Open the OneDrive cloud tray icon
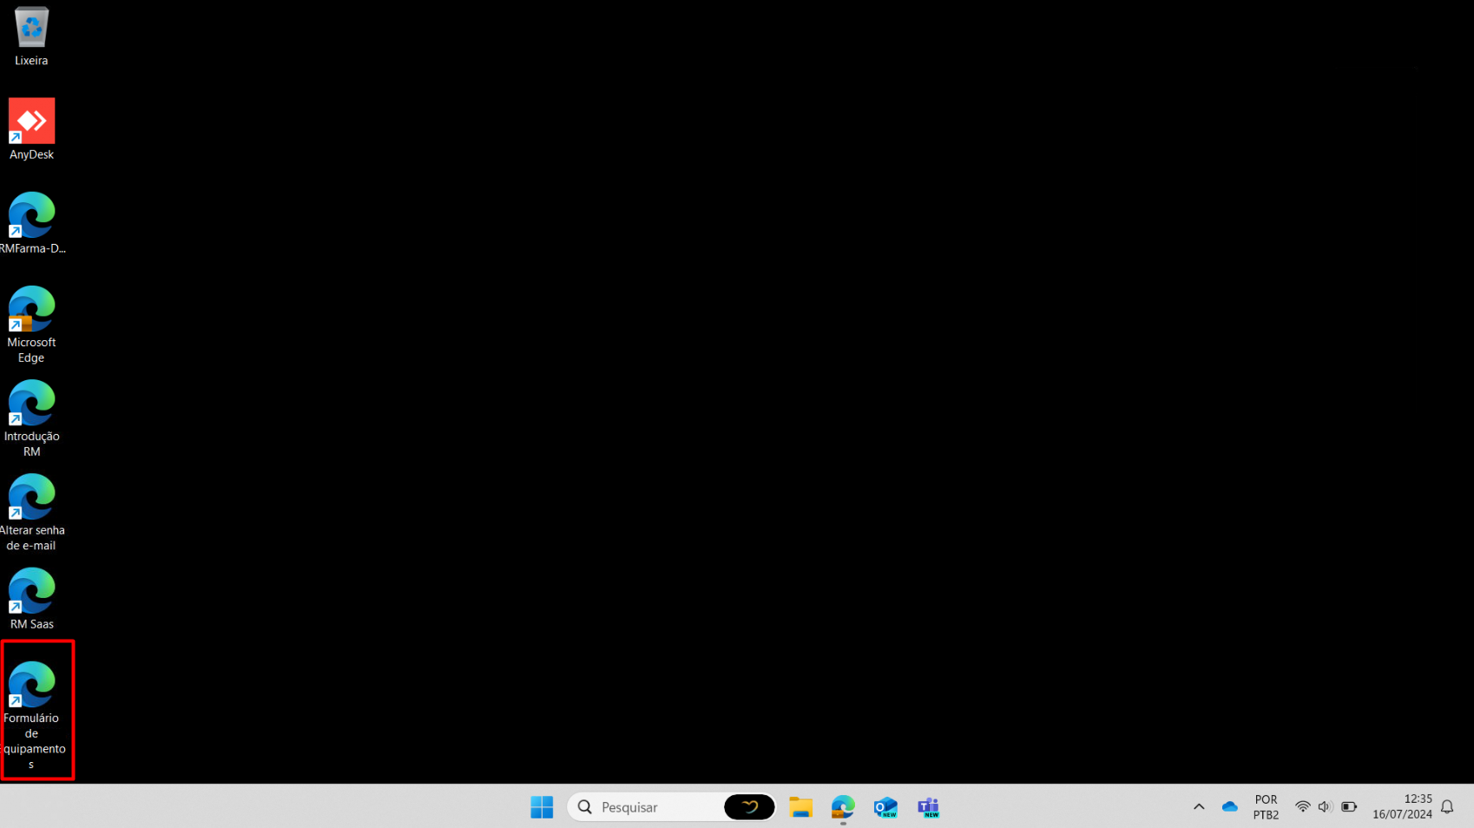Screen dimensions: 1474x828 pos(1229,807)
